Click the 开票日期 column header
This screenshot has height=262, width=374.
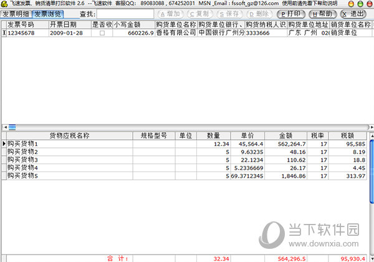tap(70, 24)
